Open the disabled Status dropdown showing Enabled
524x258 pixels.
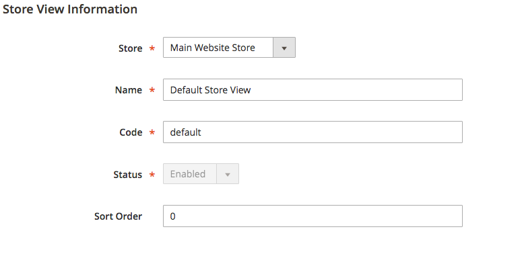click(x=201, y=173)
